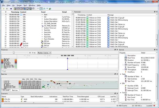Open the Tool menu
This screenshot has height=108, width=159.
tap(25, 5)
